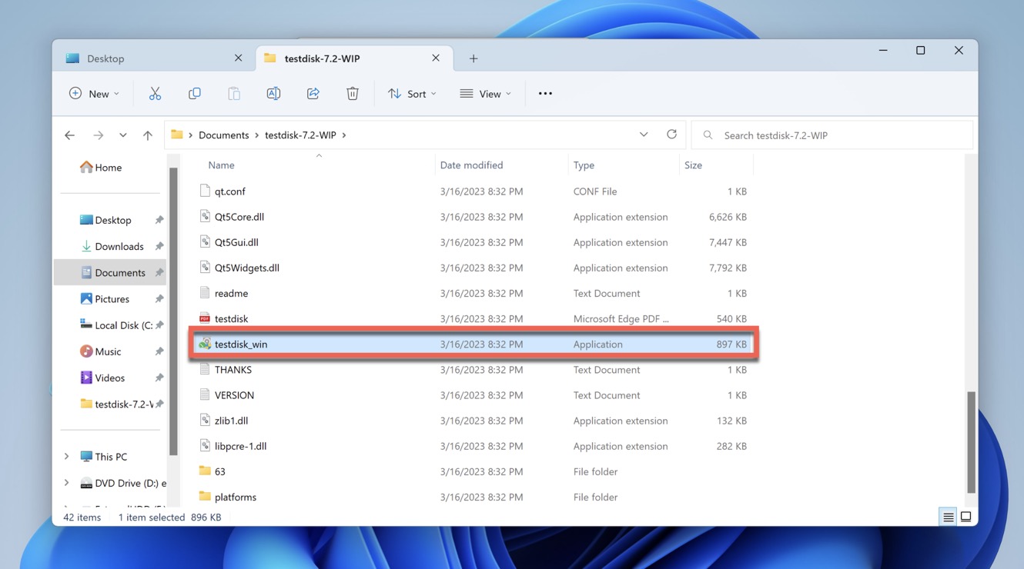1024x569 pixels.
Task: Close the Desktop tab
Action: click(238, 58)
